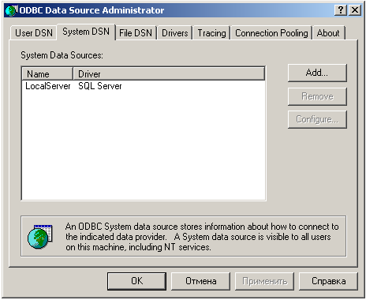Screen dimensions: 366x300
Task: Open the File DSN tab
Action: (136, 33)
